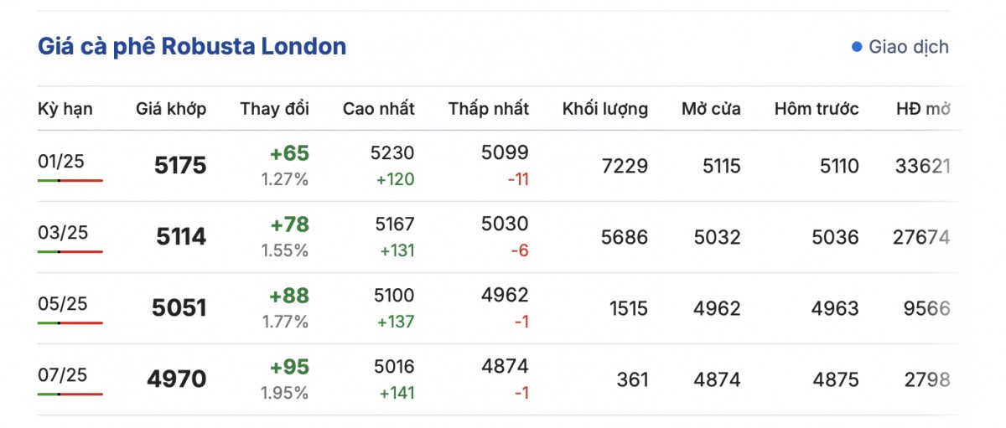Viewport: 1006px width, 428px height.
Task: Click the partially visible HĐ mở header
Action: click(x=922, y=109)
